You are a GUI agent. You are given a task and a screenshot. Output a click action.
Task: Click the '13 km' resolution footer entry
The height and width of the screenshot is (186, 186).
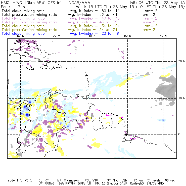(138, 180)
